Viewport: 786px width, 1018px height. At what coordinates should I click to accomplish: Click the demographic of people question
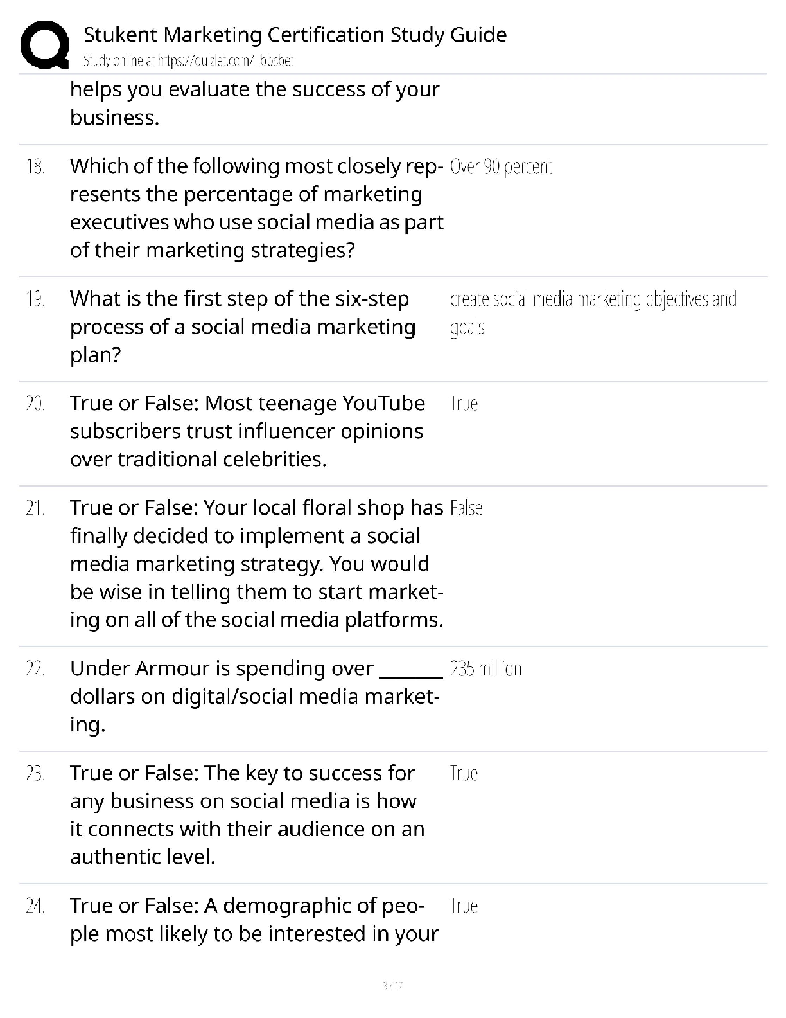254,919
